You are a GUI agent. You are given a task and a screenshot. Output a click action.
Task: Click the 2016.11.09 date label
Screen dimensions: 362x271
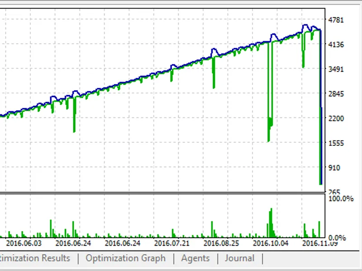(320, 243)
